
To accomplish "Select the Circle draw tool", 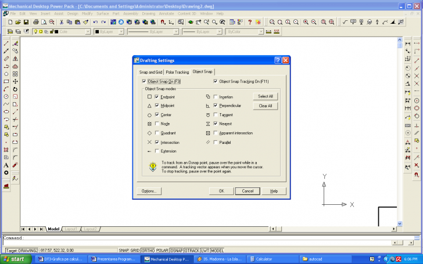I will pos(6,96).
